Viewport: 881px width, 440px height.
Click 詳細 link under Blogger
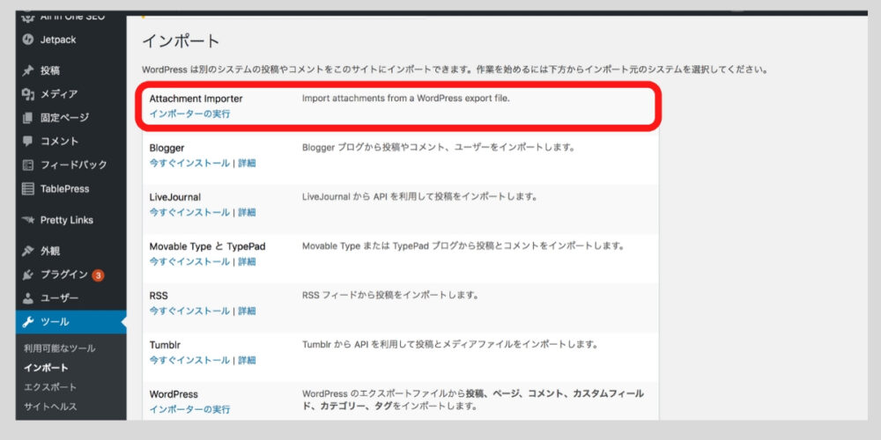click(x=247, y=164)
